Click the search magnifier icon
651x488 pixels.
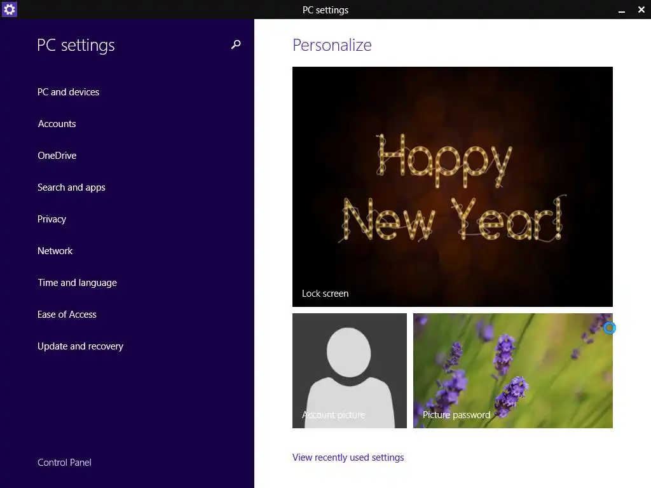coord(236,44)
